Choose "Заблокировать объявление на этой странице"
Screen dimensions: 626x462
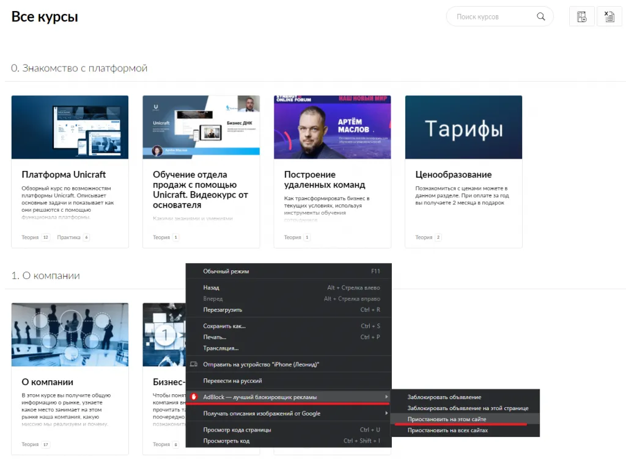pos(465,408)
